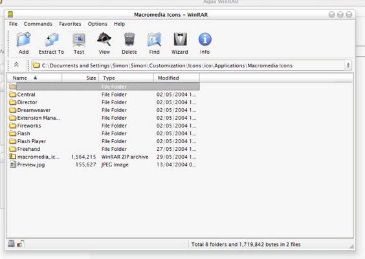Click the Director folder icon

click(x=12, y=102)
